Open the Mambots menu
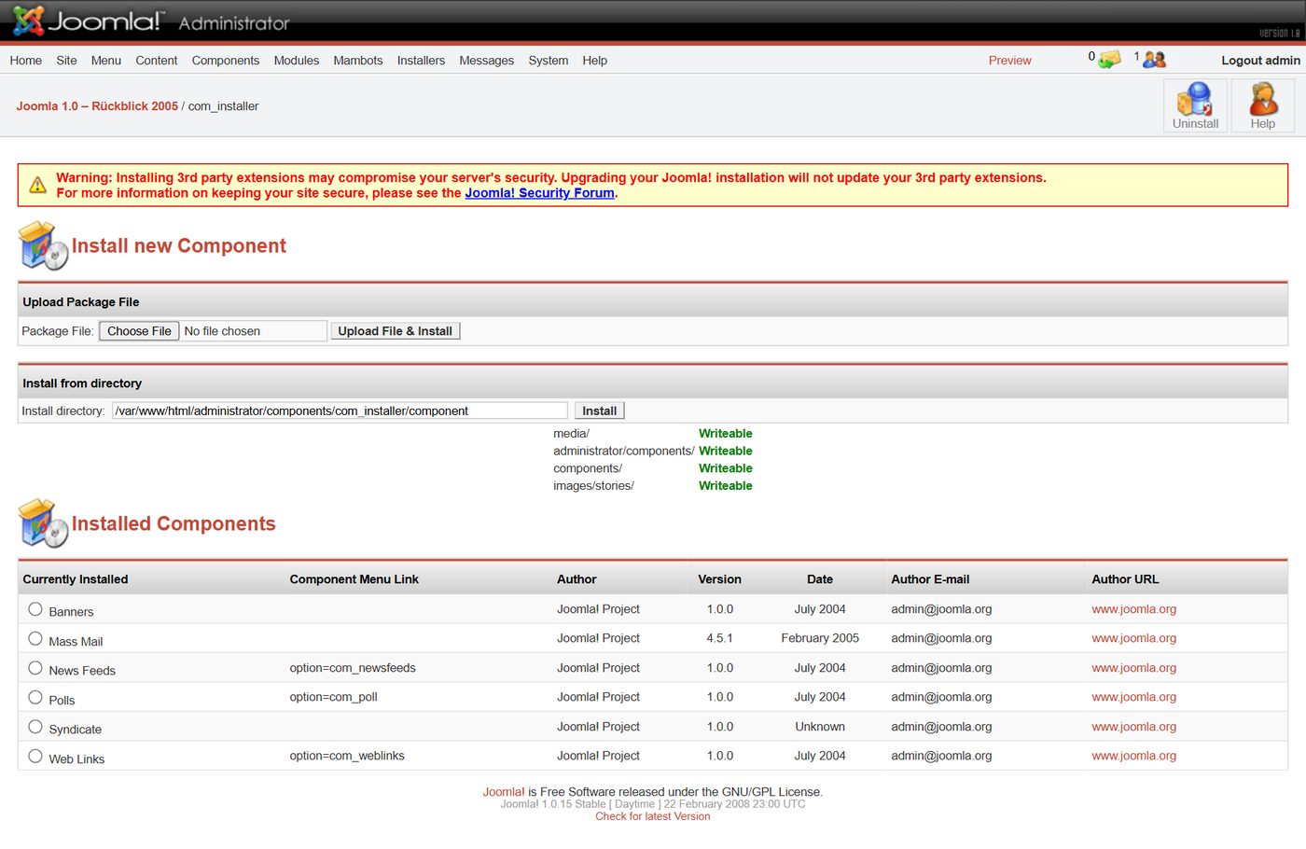 (x=358, y=61)
